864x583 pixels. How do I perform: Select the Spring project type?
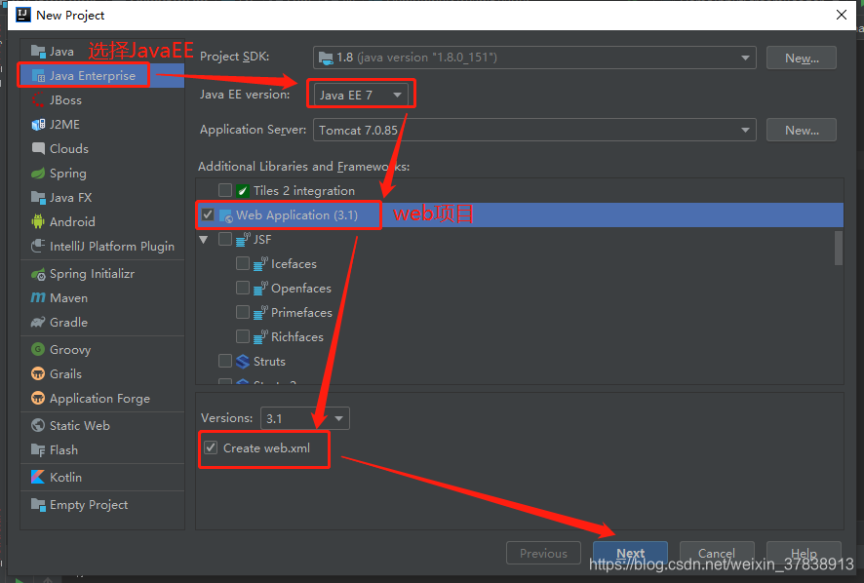[102, 174]
